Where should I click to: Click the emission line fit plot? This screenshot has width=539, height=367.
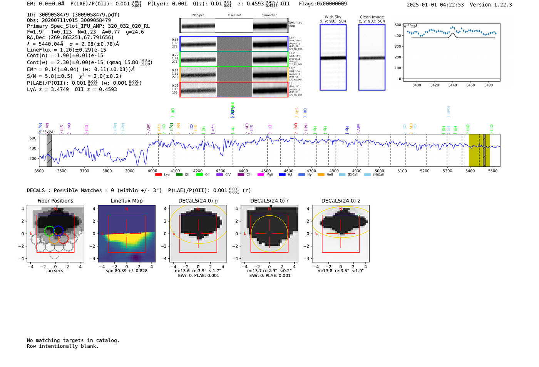tap(452, 52)
